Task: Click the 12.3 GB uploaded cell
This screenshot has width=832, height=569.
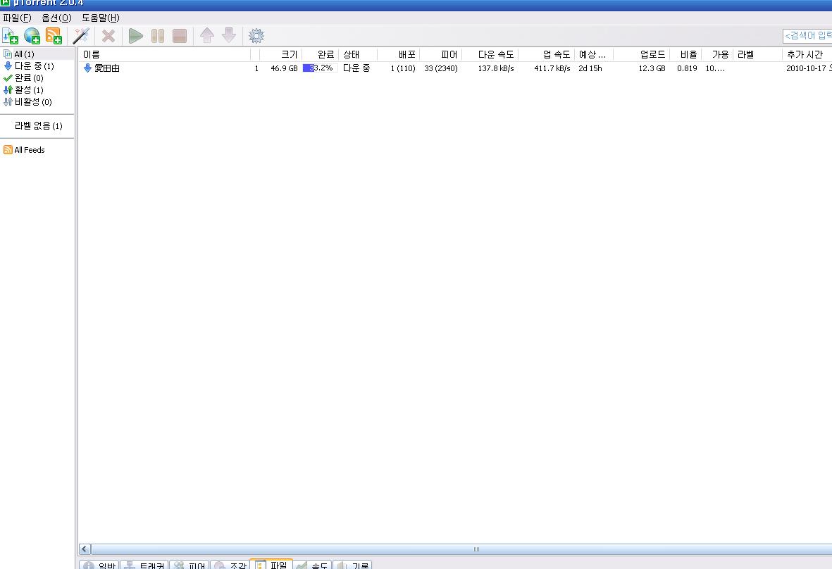Action: 652,68
